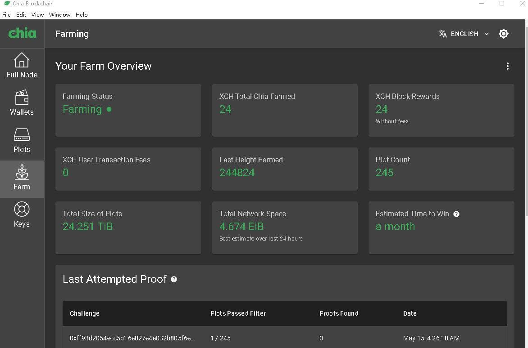Click the Farming status value
This screenshot has width=528, height=348.
point(82,109)
